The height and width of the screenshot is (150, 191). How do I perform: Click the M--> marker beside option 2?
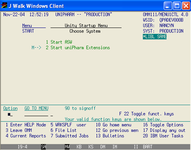click(x=36, y=48)
